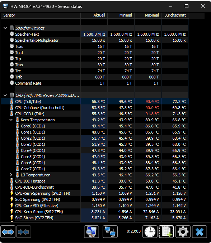Click the 1.231 V maximum voltage value
The height and width of the screenshot is (243, 211).
[152, 193]
